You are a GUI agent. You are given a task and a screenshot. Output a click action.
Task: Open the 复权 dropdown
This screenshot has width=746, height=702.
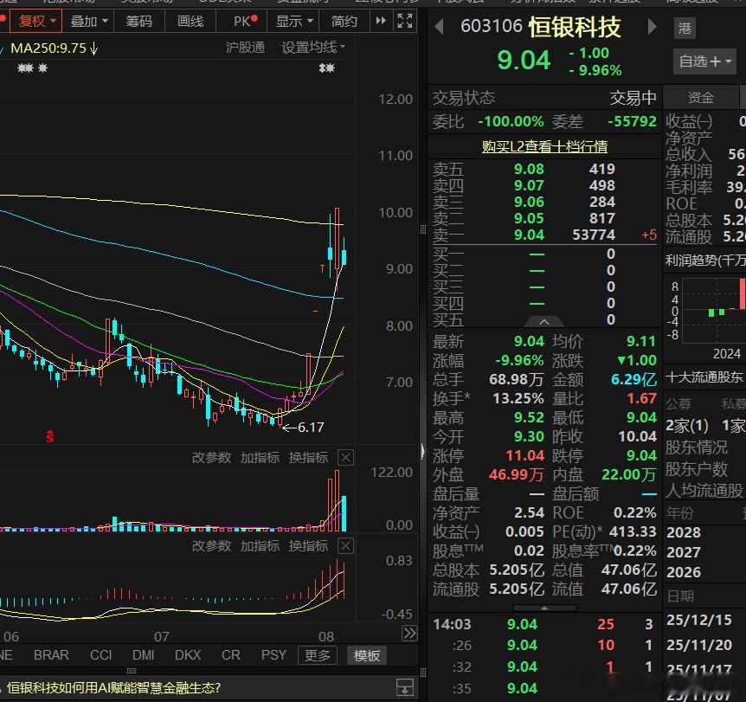36,21
